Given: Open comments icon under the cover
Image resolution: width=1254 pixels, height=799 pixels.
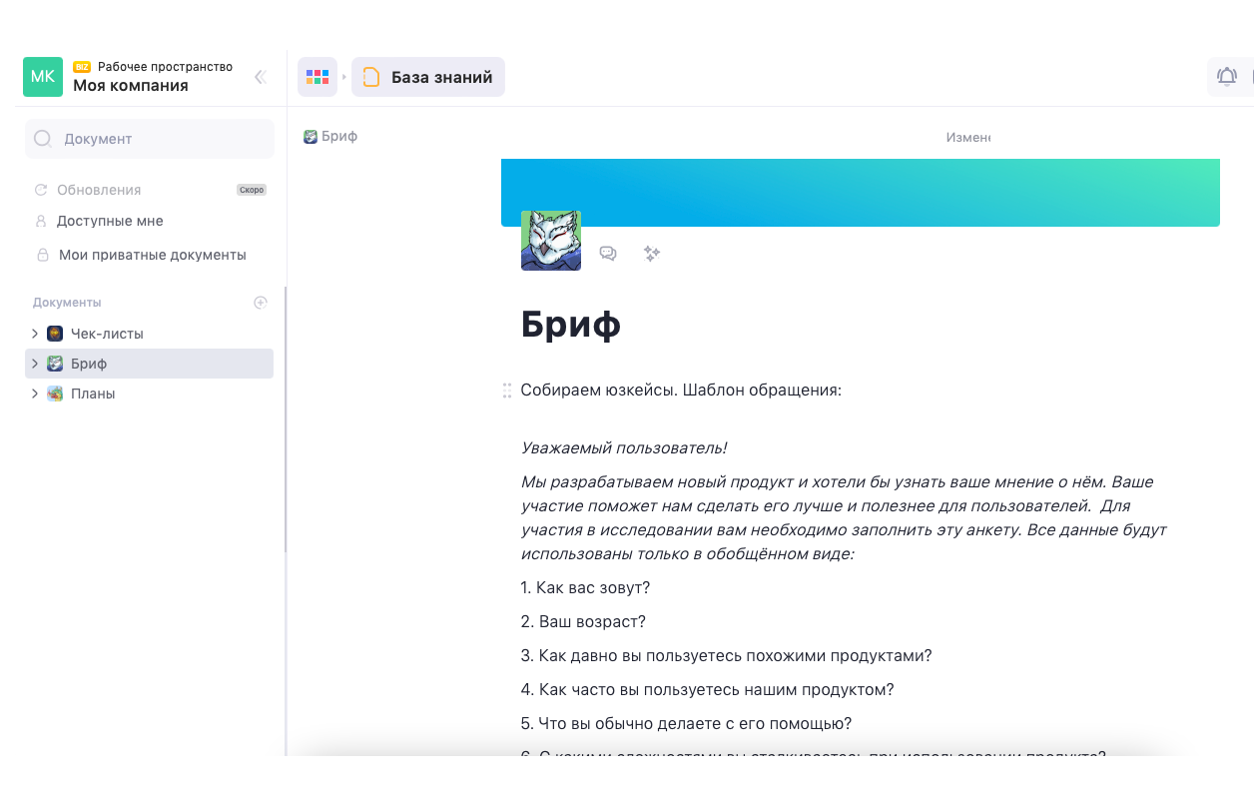Looking at the screenshot, I should [x=607, y=254].
